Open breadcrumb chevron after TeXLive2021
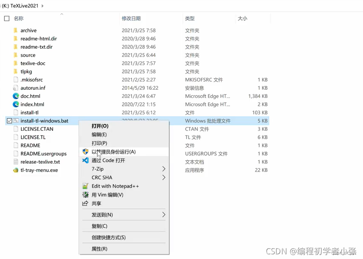363x259 pixels. 42,6
